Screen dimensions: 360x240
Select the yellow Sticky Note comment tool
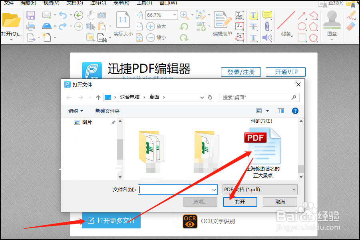click(x=267, y=16)
